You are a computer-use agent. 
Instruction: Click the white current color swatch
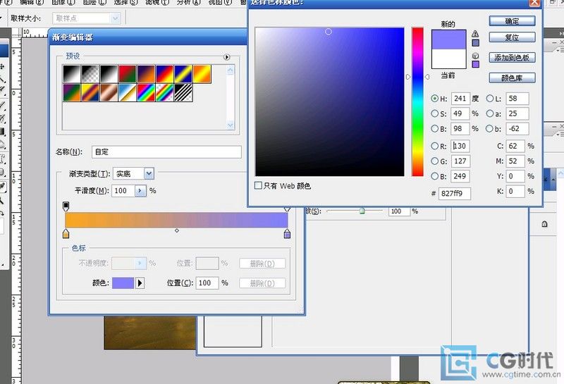tap(448, 58)
